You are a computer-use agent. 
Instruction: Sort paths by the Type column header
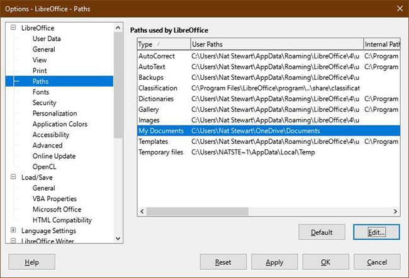[x=164, y=44]
